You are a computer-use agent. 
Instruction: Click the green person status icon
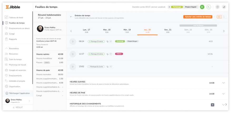209,7
